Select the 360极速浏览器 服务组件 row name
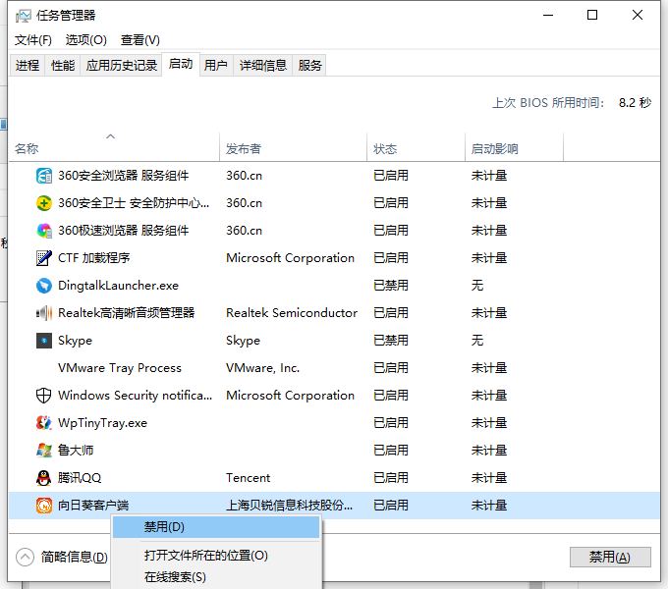 [123, 231]
